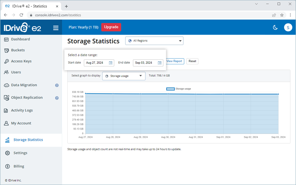Open a new browser tab
Viewport: 296px width, 185px height.
click(66, 6)
